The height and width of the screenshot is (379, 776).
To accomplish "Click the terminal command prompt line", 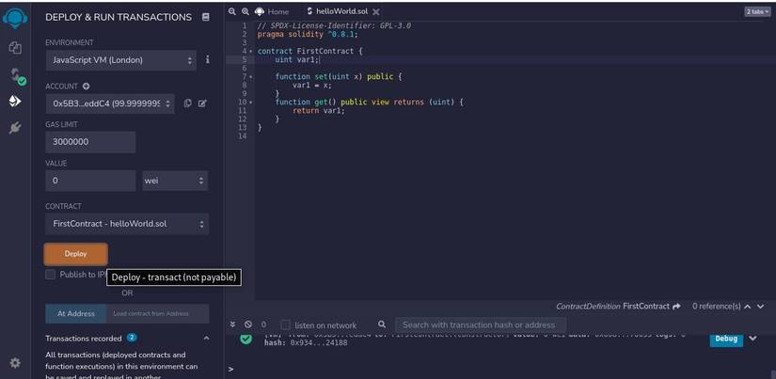I will (x=499, y=369).
